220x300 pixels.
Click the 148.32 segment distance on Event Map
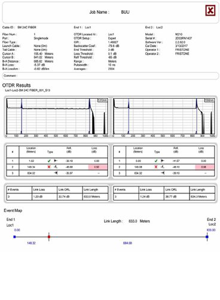coord(31,243)
